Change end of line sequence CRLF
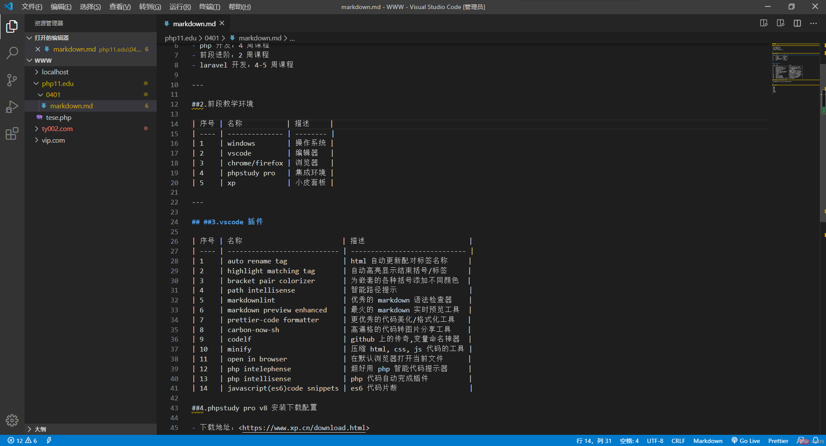 [x=678, y=441]
